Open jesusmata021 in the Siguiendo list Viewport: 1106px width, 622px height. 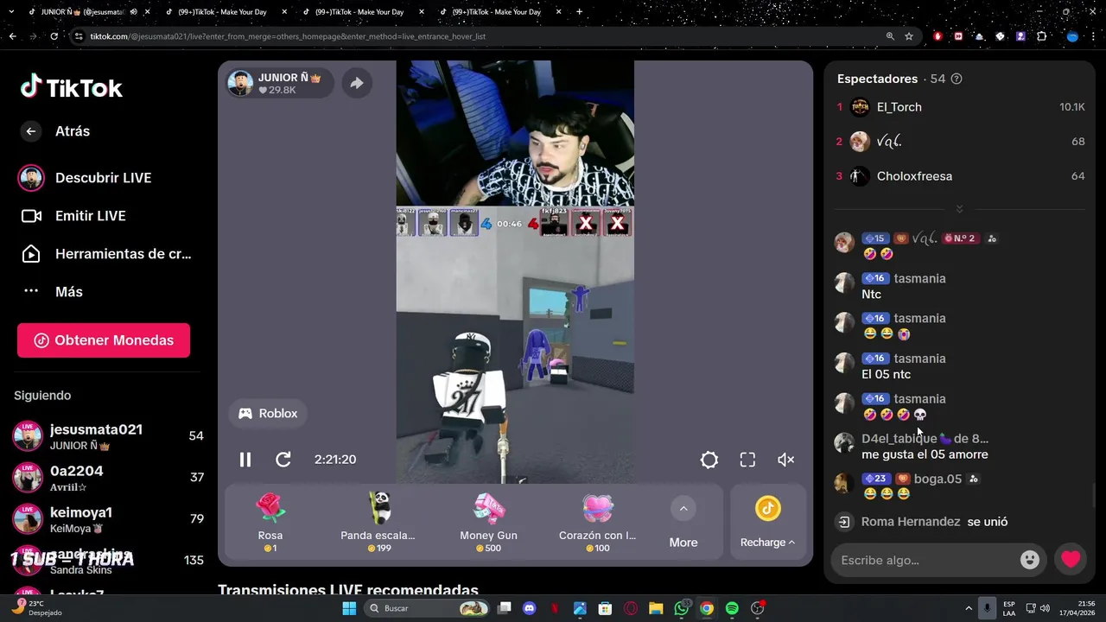pos(107,436)
